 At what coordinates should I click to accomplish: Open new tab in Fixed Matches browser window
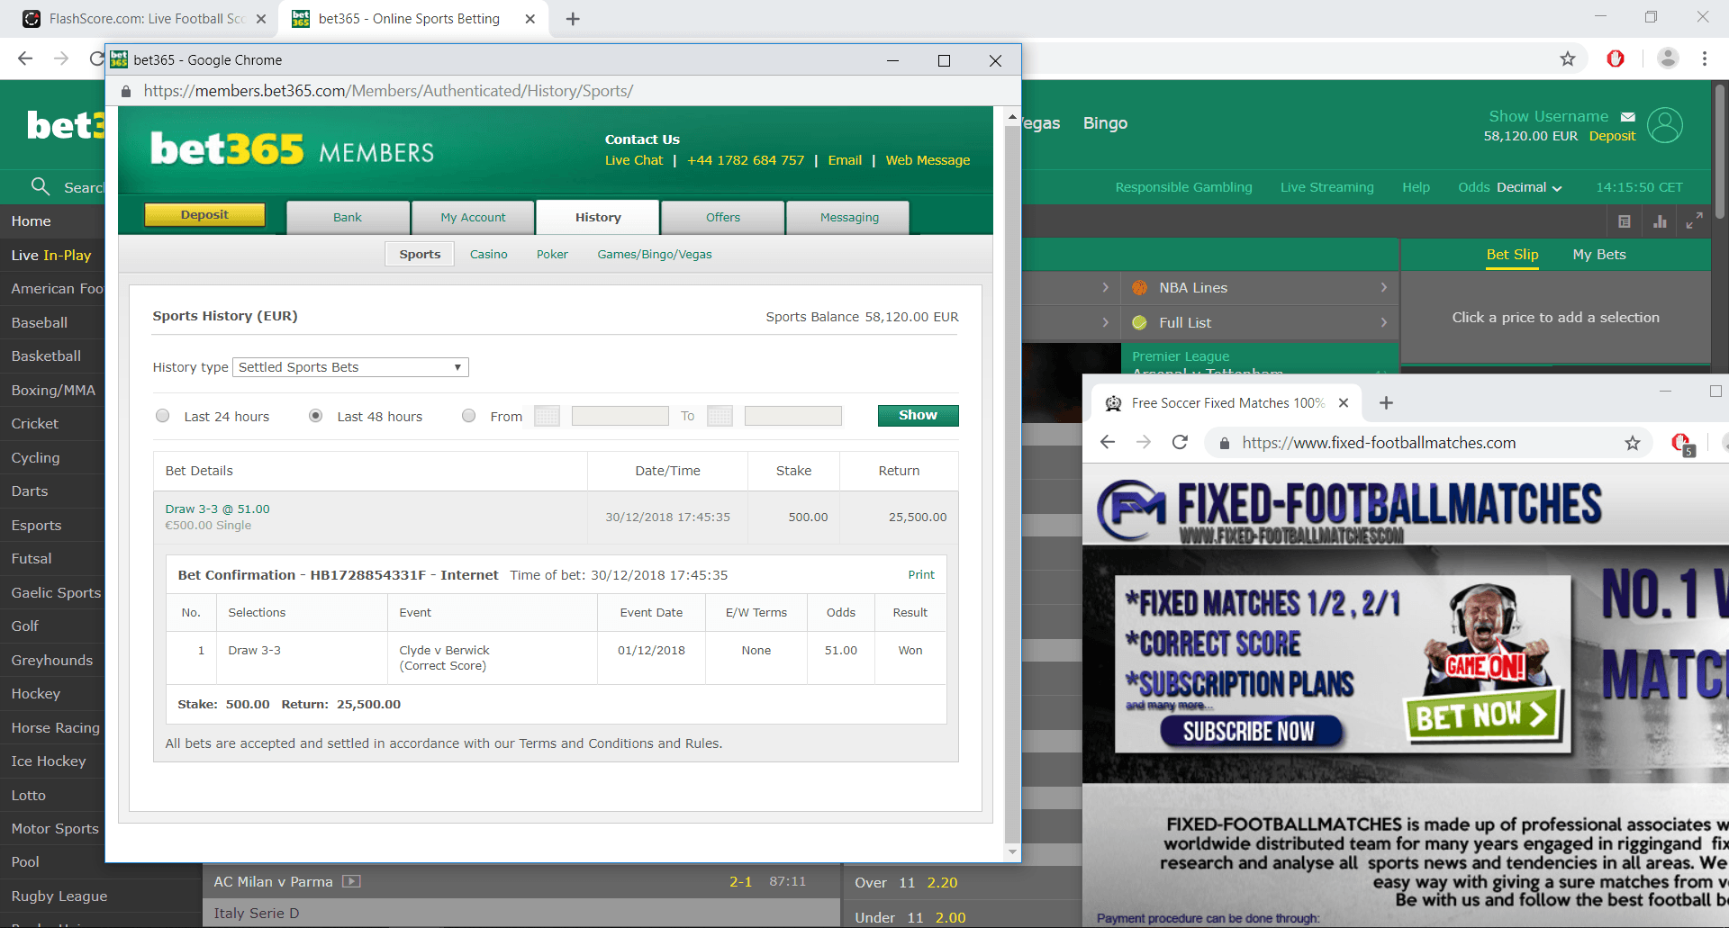coord(1387,403)
